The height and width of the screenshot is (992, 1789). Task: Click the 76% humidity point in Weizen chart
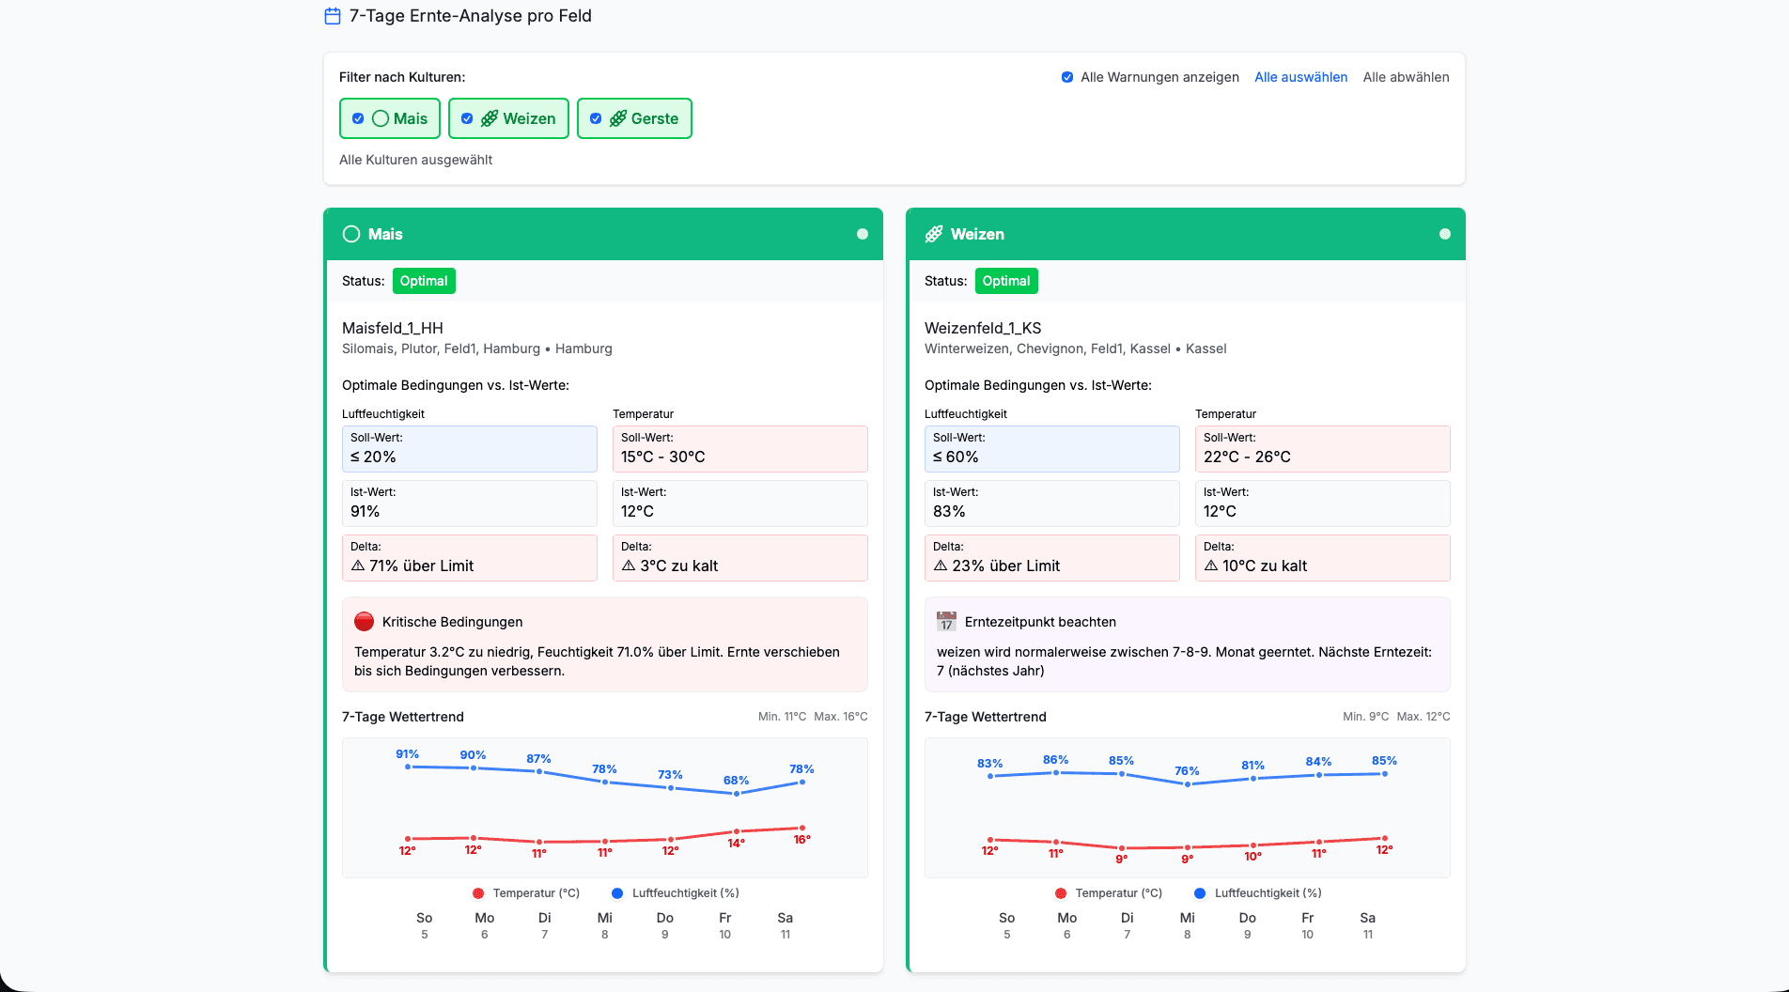pyautogui.click(x=1188, y=783)
